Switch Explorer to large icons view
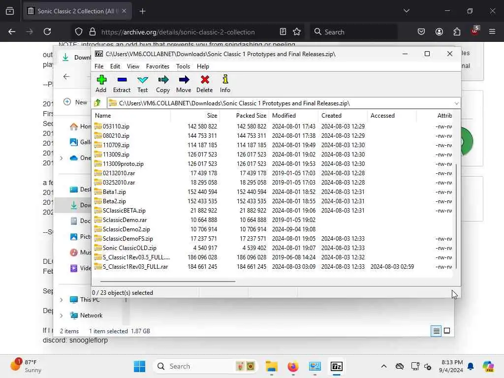 447,331
